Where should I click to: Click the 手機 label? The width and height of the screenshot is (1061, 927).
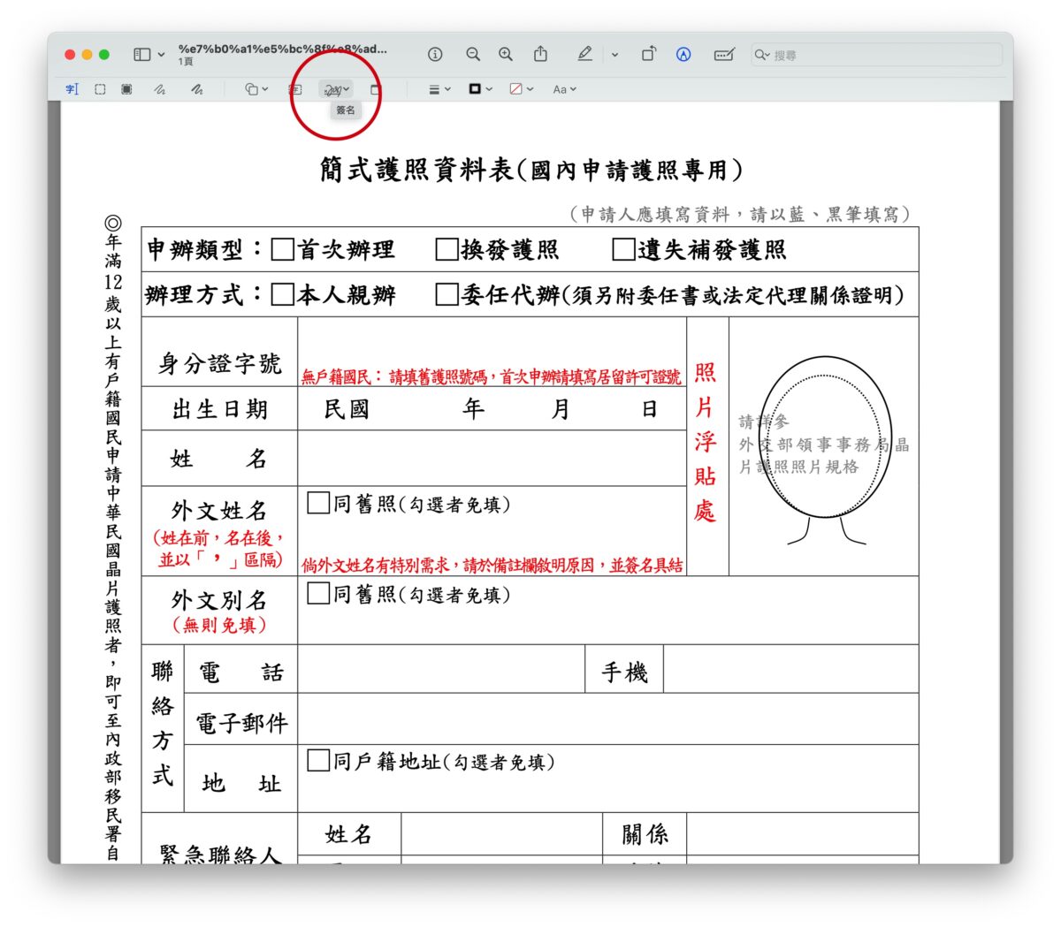tap(624, 672)
